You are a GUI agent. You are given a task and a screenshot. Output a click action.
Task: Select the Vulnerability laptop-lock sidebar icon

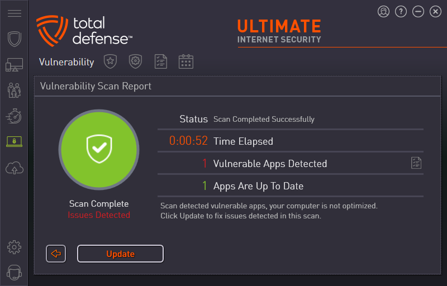(x=15, y=141)
